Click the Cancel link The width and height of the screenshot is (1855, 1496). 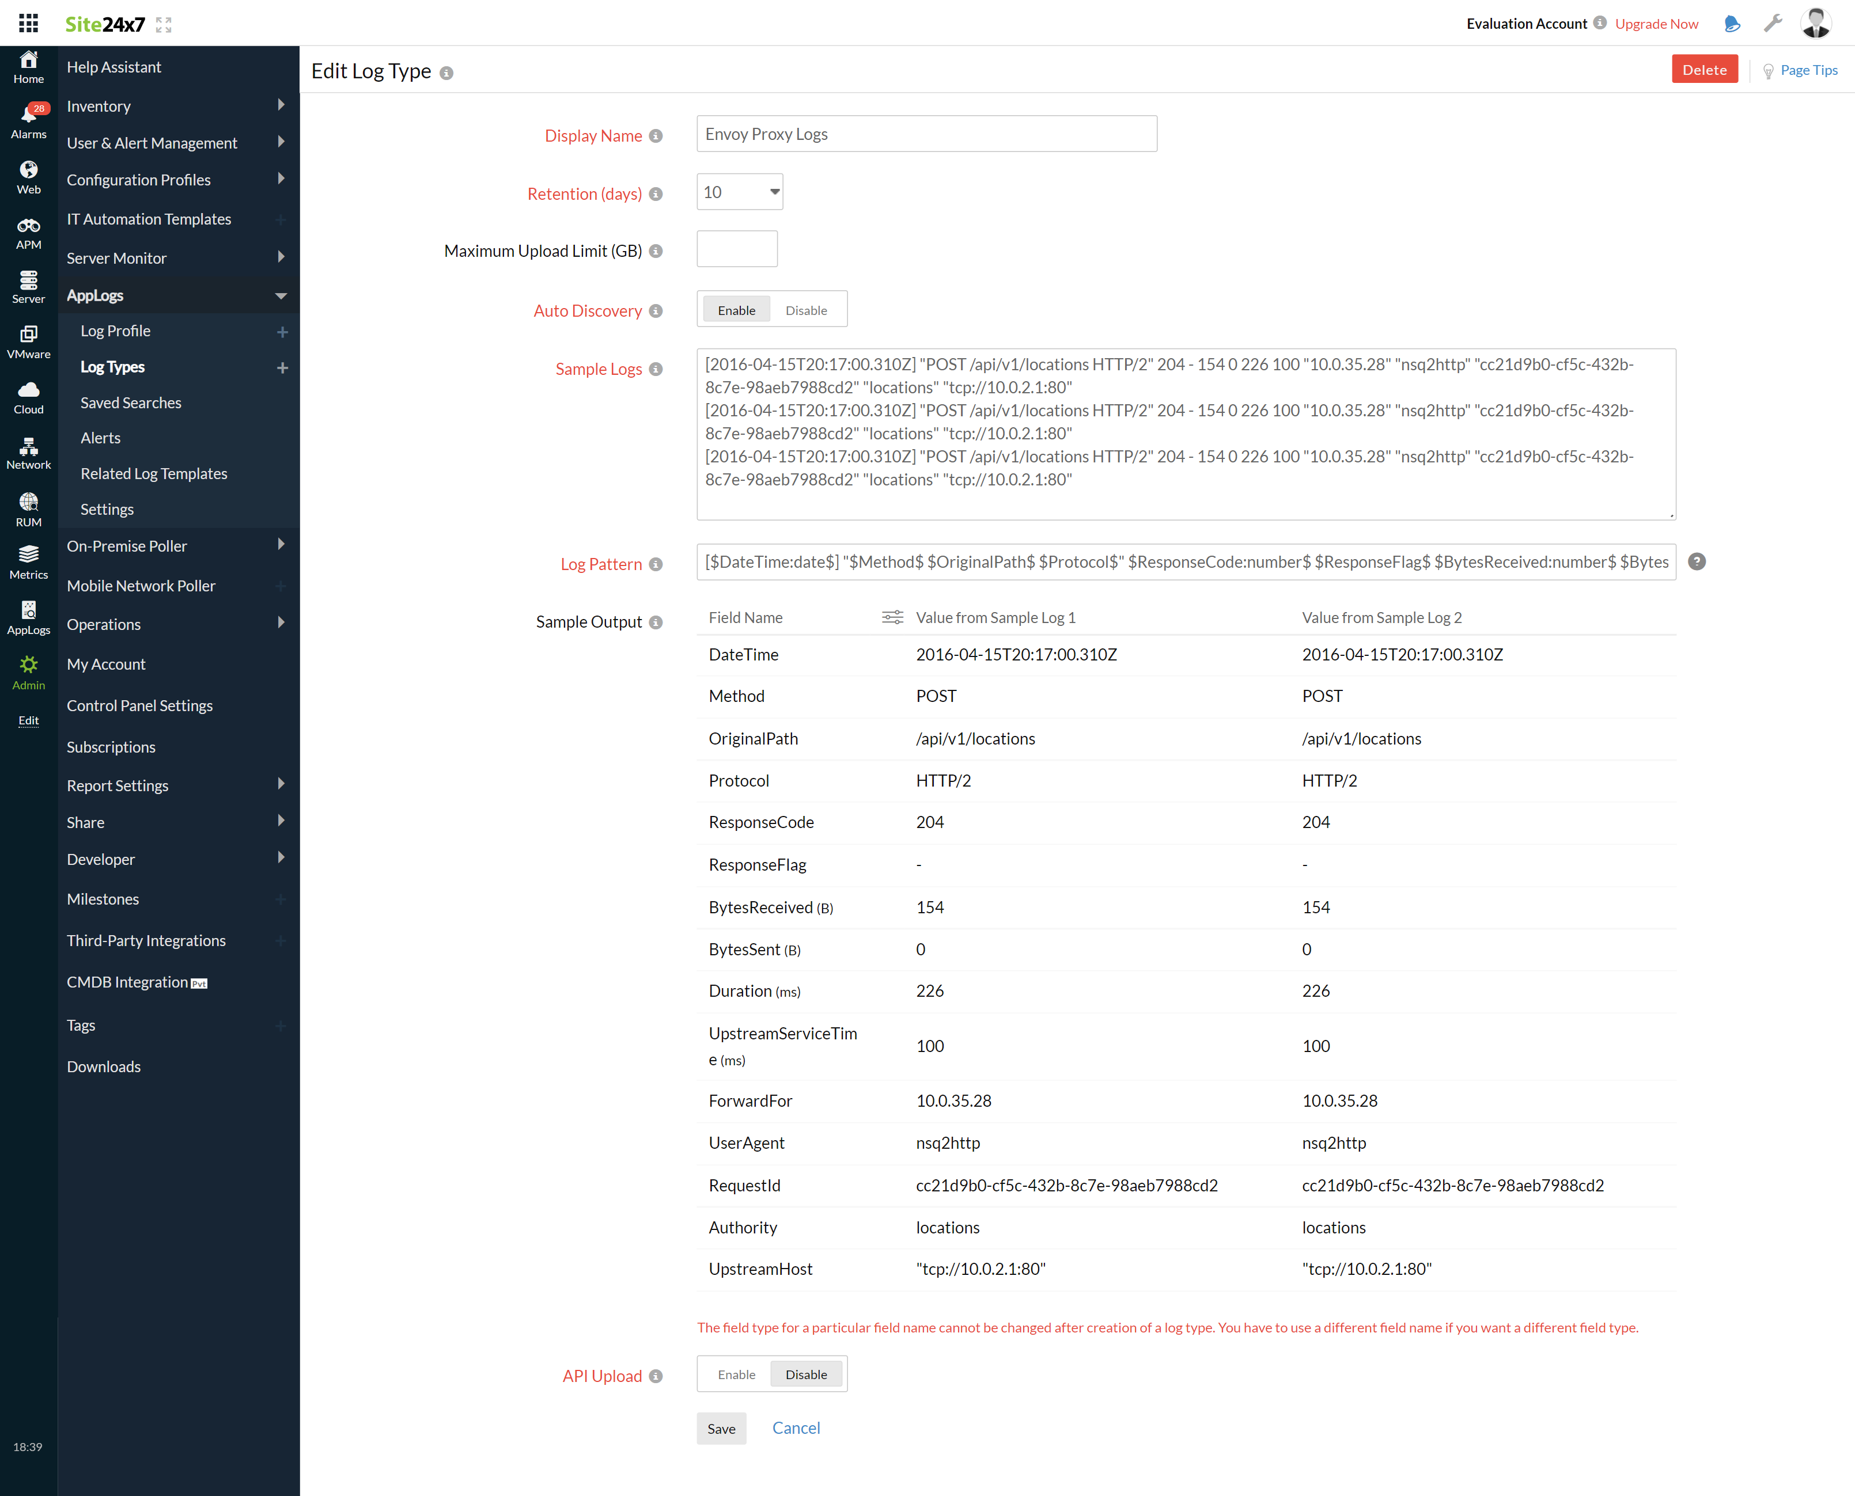[796, 1428]
